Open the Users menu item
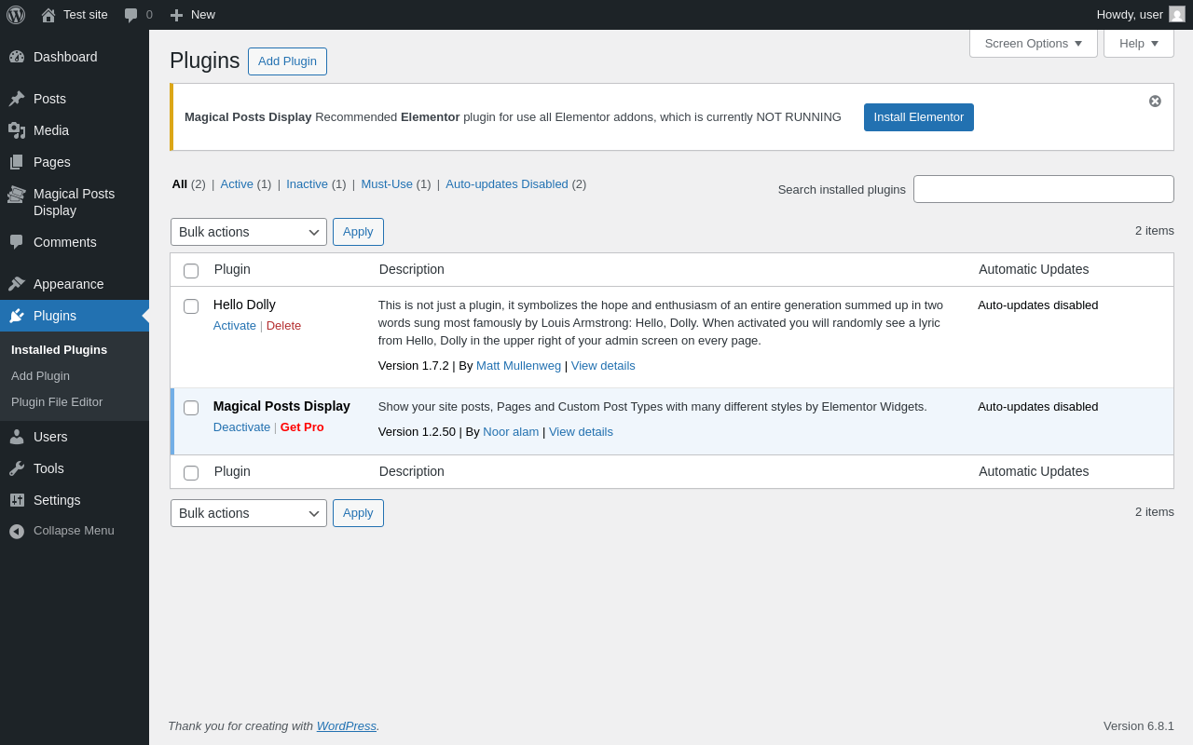The image size is (1193, 745). [75, 437]
